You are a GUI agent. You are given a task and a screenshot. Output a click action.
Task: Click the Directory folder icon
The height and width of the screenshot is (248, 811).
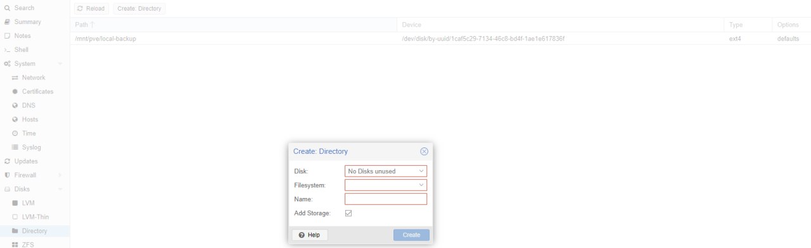[x=15, y=231]
